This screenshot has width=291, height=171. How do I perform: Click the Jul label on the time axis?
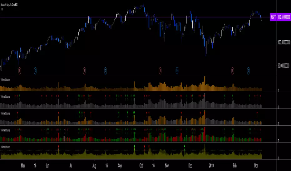coord(71,166)
